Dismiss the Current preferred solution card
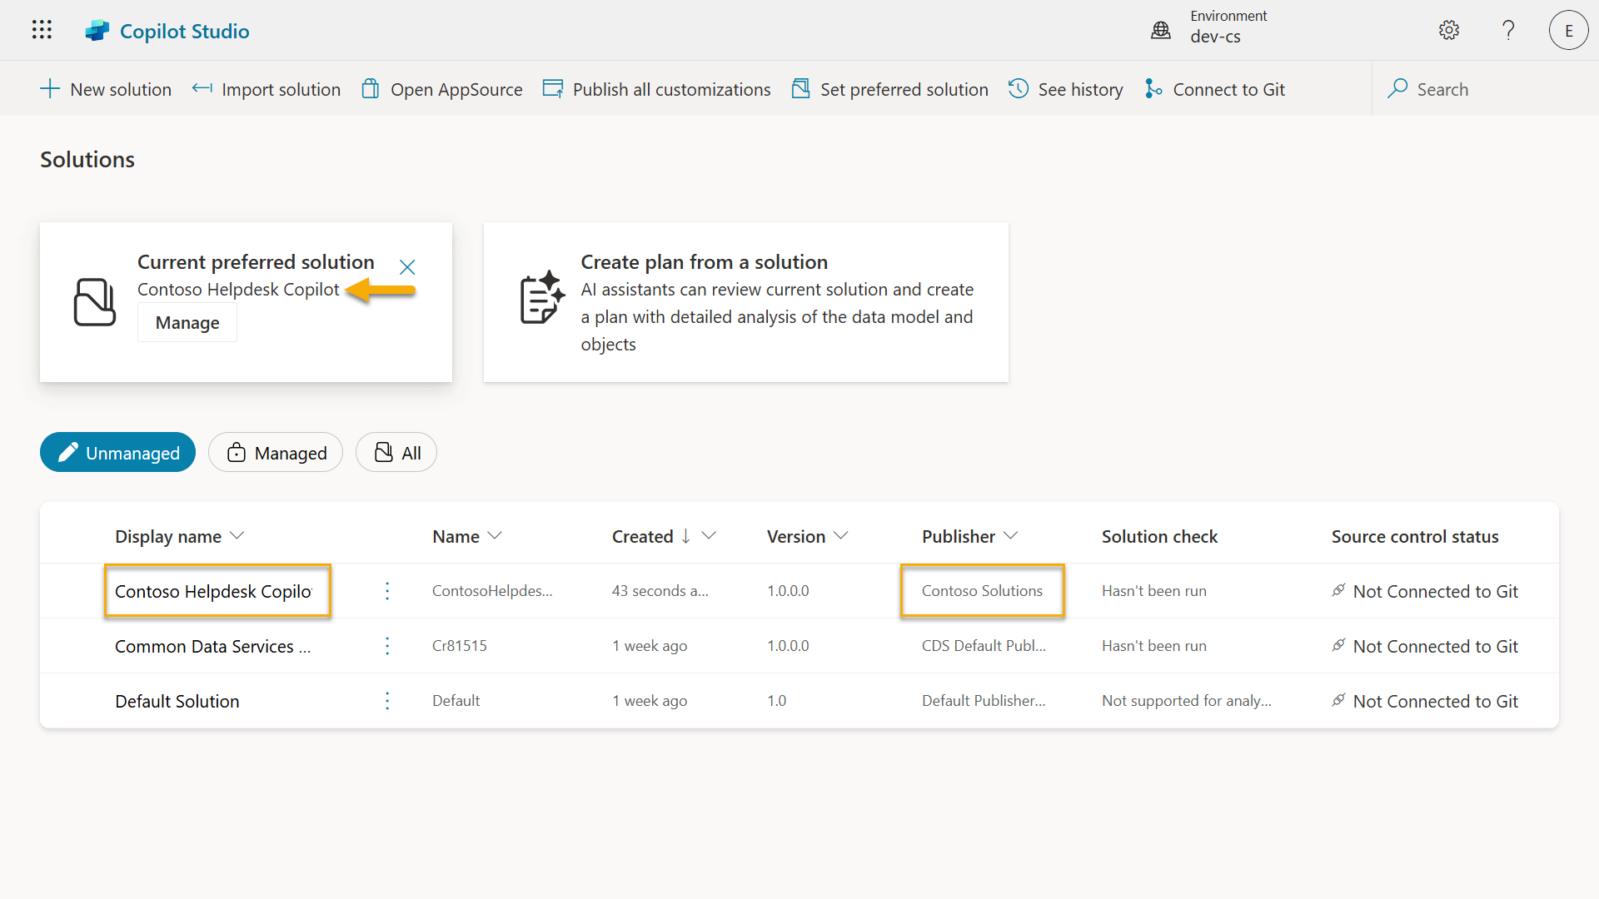1599x899 pixels. pyautogui.click(x=407, y=267)
